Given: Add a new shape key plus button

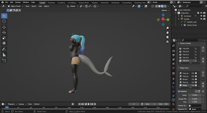Looking at the screenshot, I should point(203,72).
